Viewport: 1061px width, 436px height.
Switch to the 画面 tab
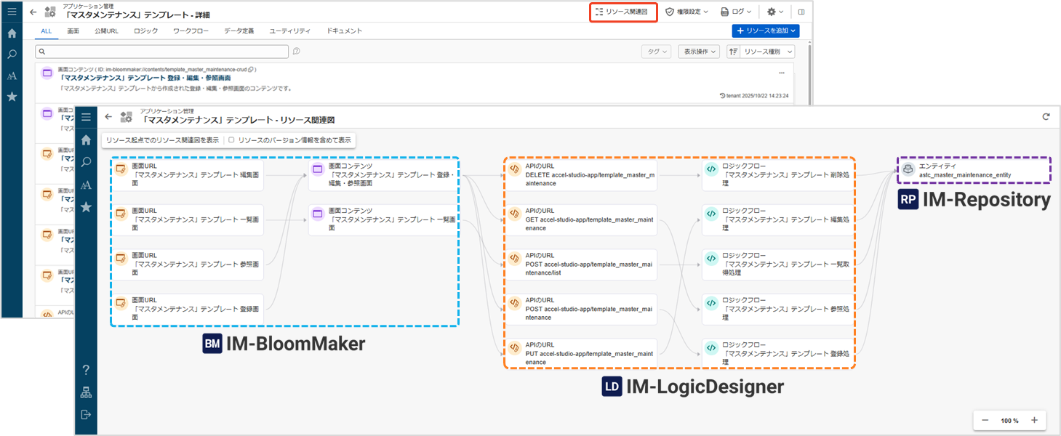73,31
